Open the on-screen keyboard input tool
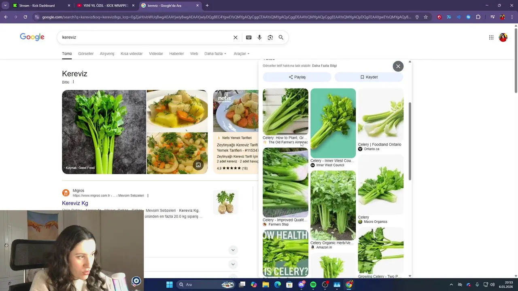Screen dimensions: 518x291 pyautogui.click(x=249, y=37)
